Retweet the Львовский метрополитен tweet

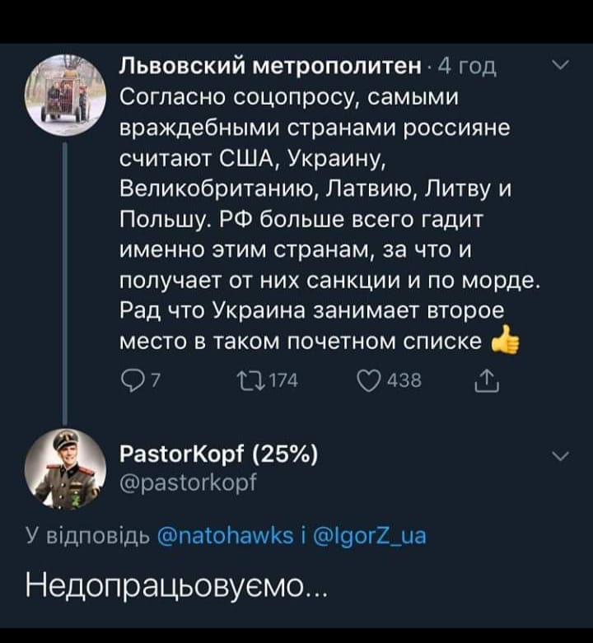point(247,382)
